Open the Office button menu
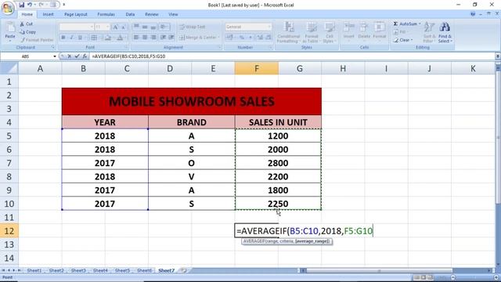 click(x=8, y=8)
